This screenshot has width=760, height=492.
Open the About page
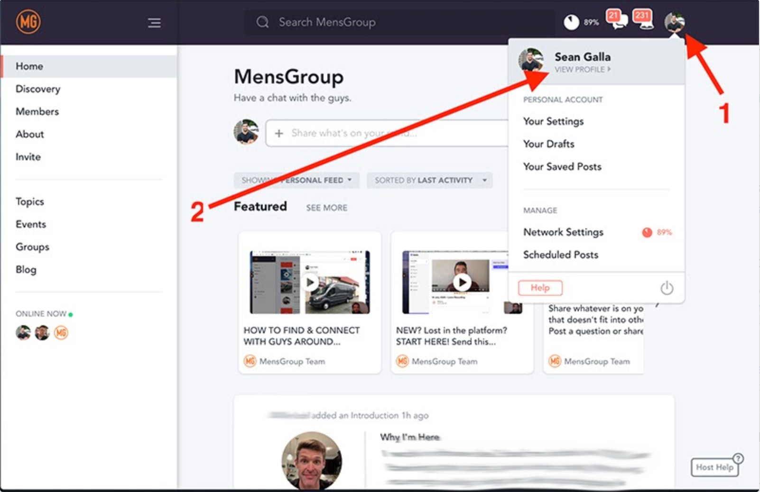click(x=29, y=134)
